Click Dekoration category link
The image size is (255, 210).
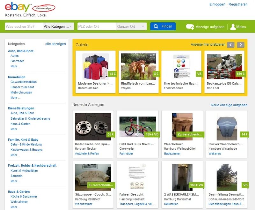(x=171, y=204)
